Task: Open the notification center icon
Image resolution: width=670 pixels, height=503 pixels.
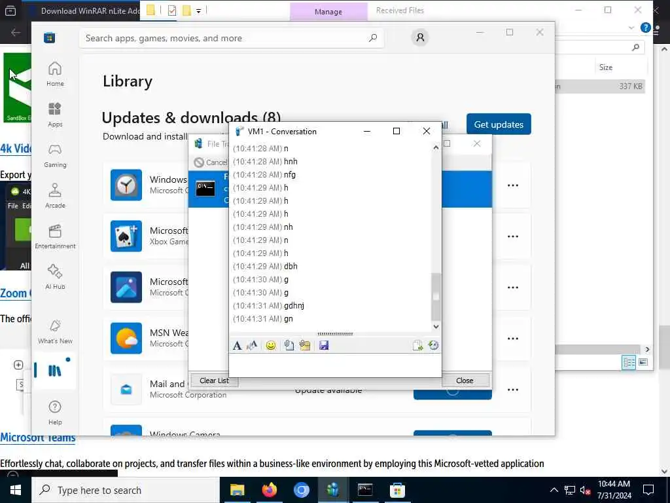Action: click(648, 490)
